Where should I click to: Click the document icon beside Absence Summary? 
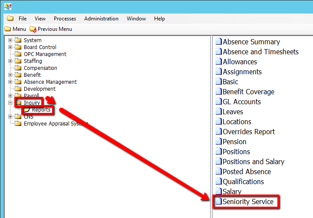tap(219, 42)
